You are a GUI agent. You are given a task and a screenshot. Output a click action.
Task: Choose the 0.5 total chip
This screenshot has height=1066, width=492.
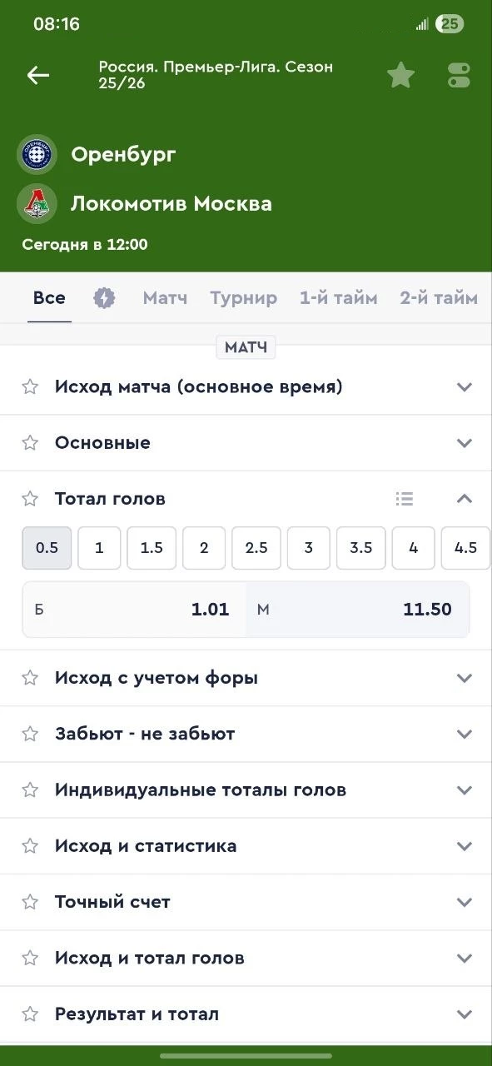(x=47, y=548)
